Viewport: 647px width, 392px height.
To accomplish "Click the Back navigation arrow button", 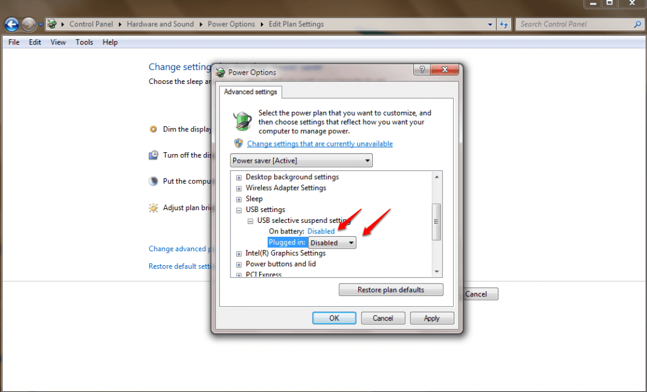I will [11, 25].
